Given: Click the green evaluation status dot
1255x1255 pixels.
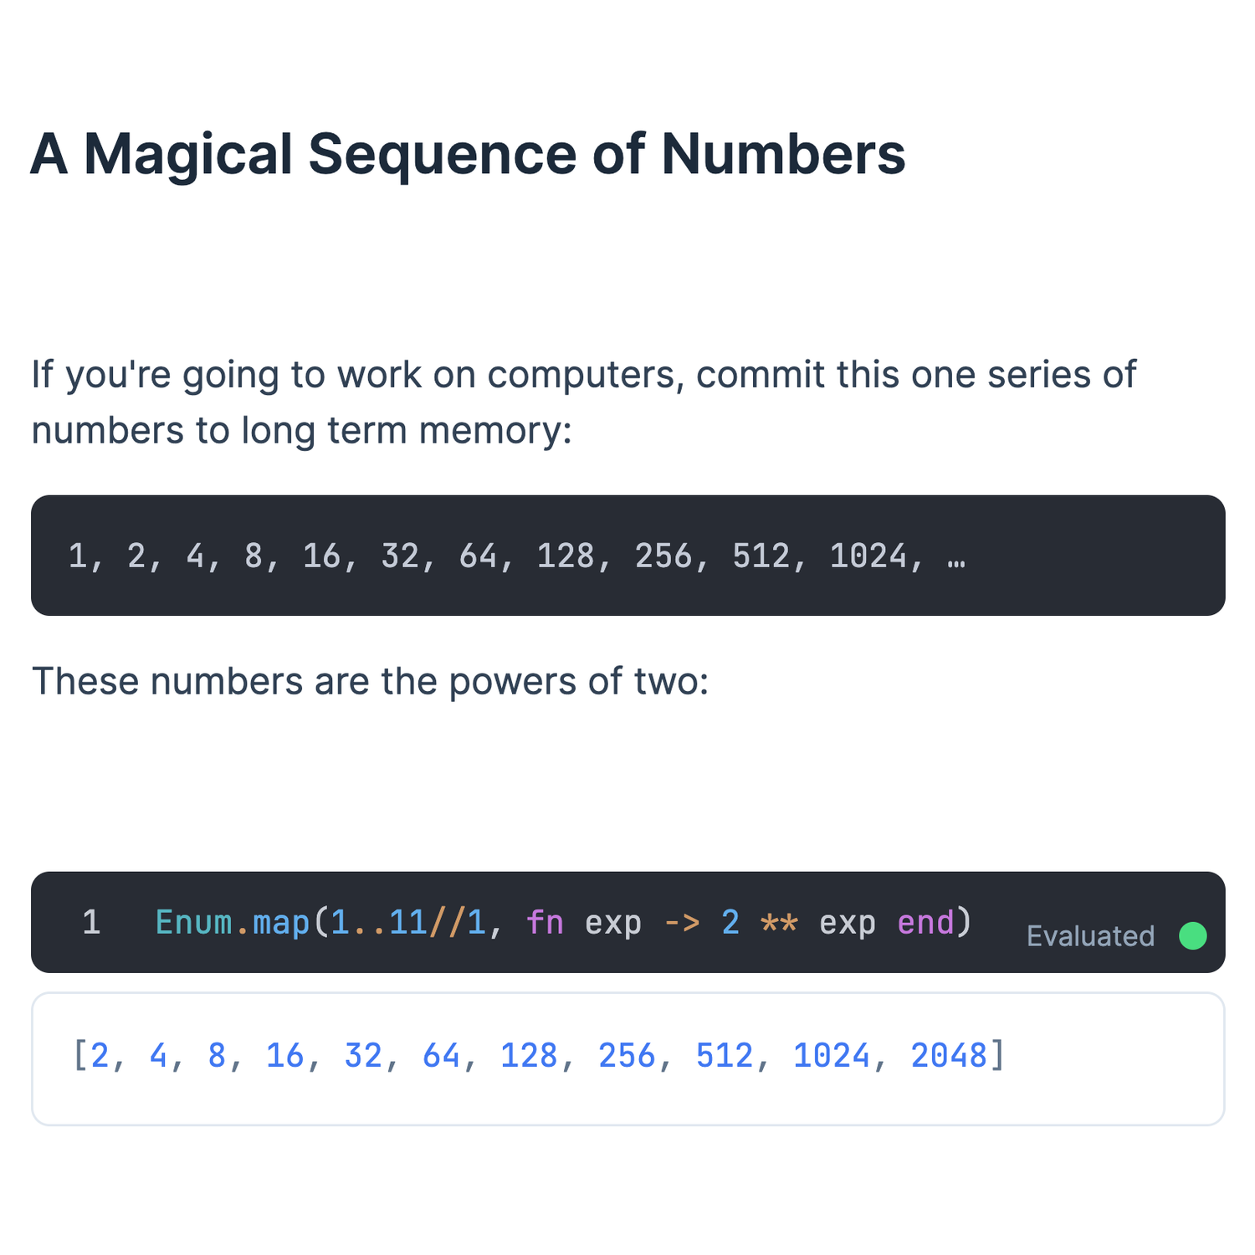Looking at the screenshot, I should coord(1192,935).
